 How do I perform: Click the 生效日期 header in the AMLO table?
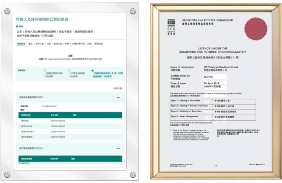click(x=54, y=159)
